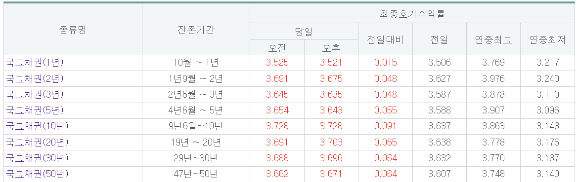Screen dimensions: 577x182
Task: Click yearly high 3.863
Action: coord(493,126)
